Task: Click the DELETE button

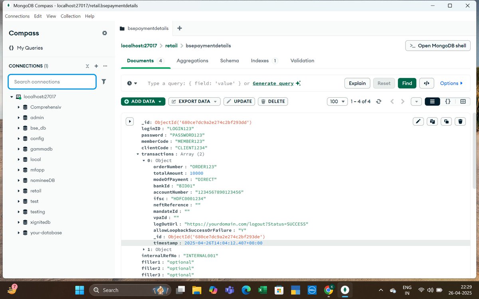Action: pos(273,102)
